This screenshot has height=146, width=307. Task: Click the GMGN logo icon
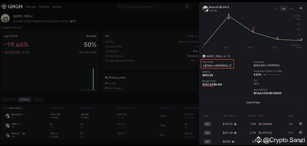pyautogui.click(x=4, y=7)
